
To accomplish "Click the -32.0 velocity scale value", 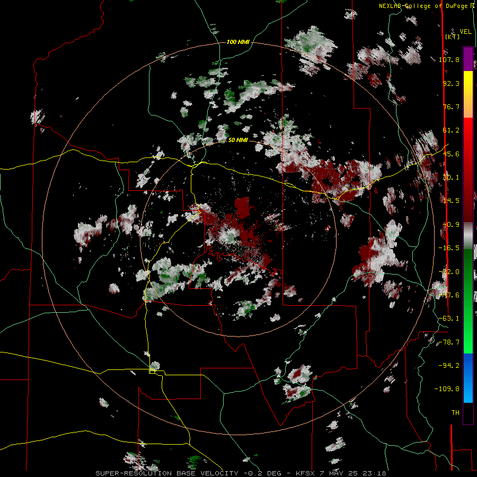I will (x=449, y=272).
